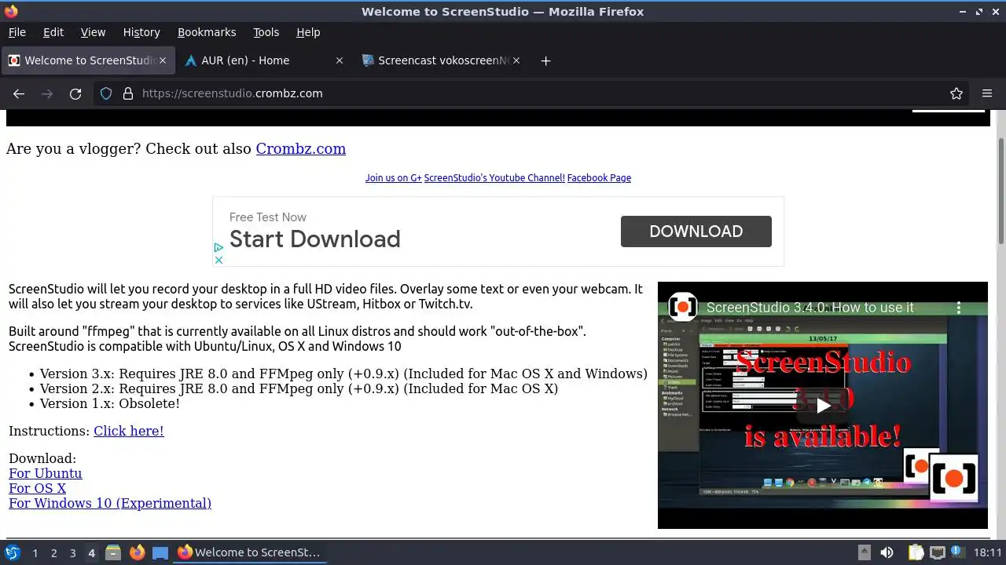Follow the Crombz.com link
1006x565 pixels.
(300, 148)
